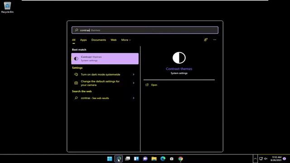Expand arrow for Turn on dark mode systemwide
Screen dimensions: 290x163
(x=134, y=74)
